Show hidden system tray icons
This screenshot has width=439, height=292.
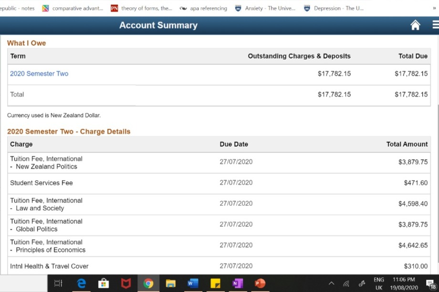331,283
